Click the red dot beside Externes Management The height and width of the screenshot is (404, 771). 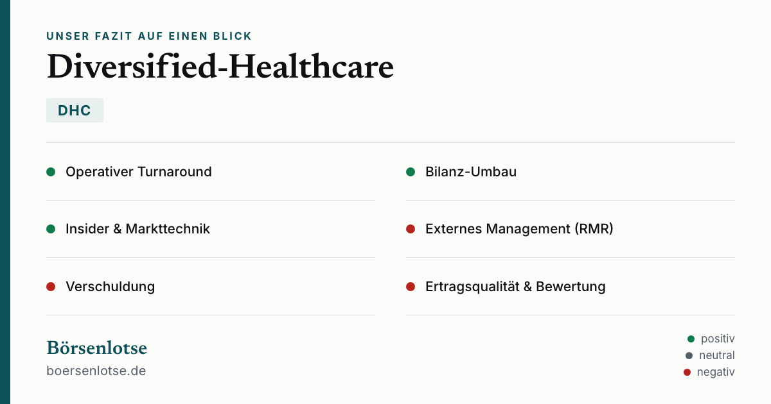click(x=411, y=229)
